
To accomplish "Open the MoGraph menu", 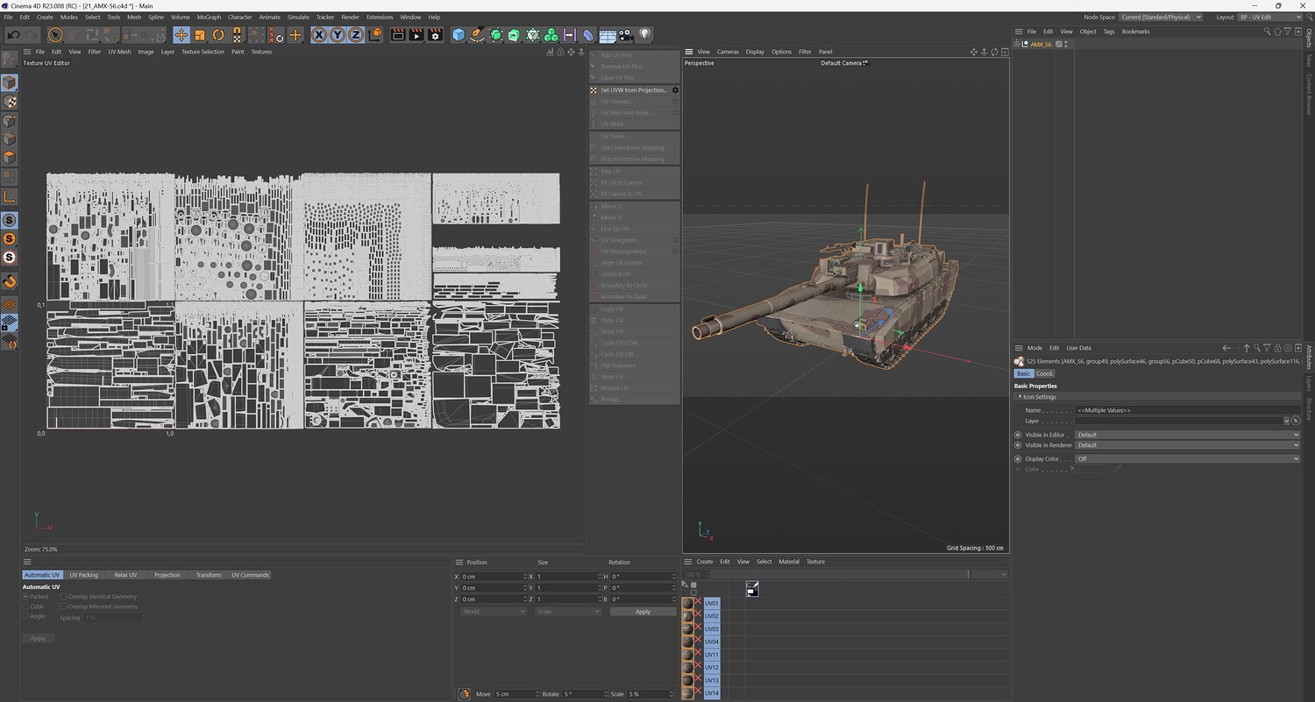I will 209,17.
